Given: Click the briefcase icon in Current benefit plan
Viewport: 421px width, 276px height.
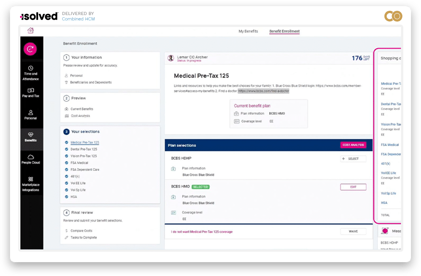Looking at the screenshot, I should pos(236,114).
